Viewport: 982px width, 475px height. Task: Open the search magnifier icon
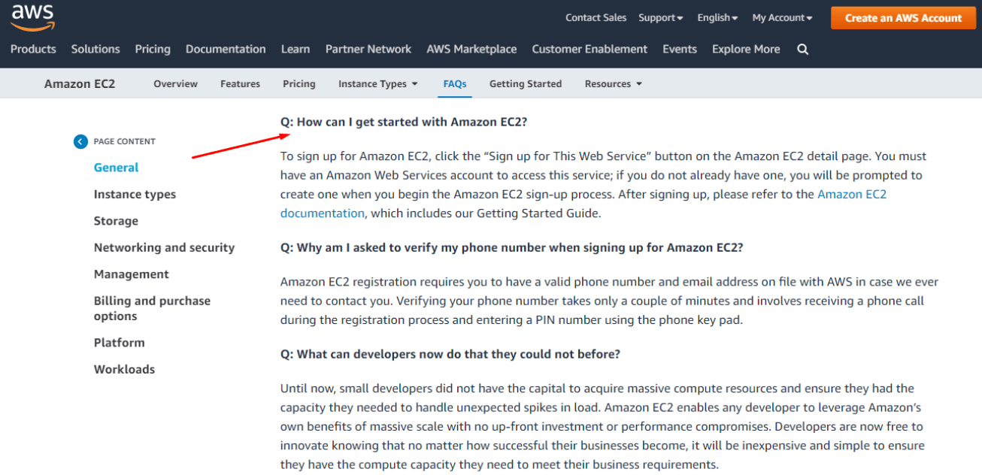tap(802, 49)
